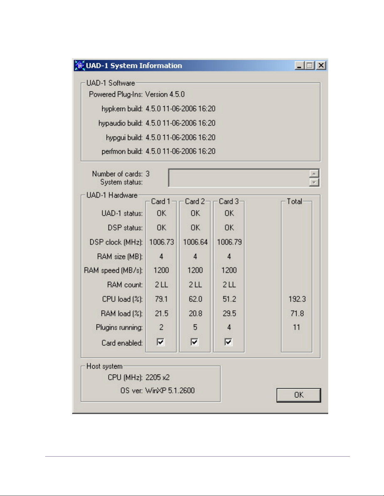This screenshot has width=384, height=496.
Task: Click Card 2 RAM speed '1200'
Action: pos(195,270)
